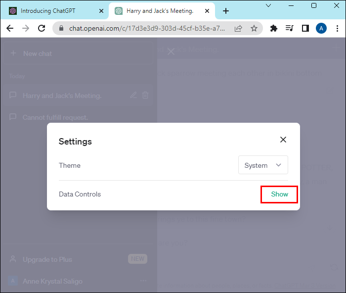
Task: Switch to the Introducing ChatGPT tab
Action: click(x=51, y=11)
